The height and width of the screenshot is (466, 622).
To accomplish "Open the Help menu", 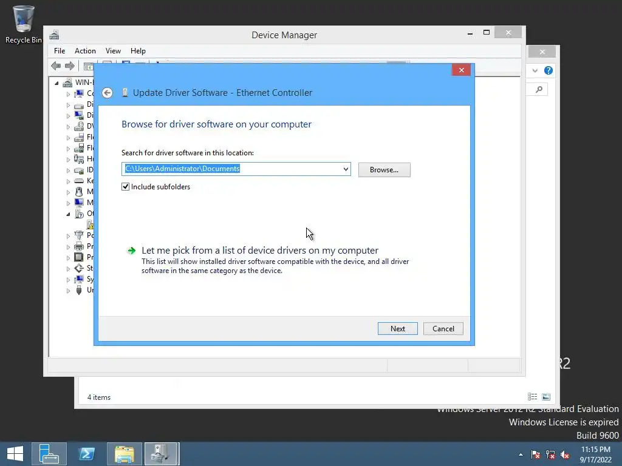I will pyautogui.click(x=138, y=51).
